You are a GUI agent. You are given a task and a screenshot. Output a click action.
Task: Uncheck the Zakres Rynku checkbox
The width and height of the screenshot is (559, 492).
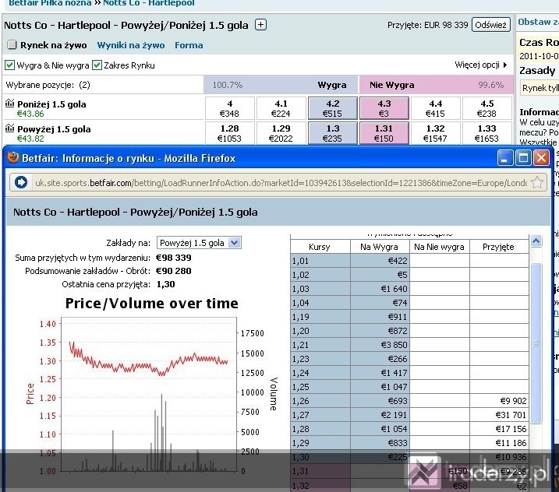point(97,65)
